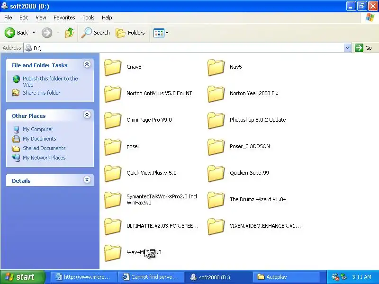Screen dimensions: 379x284
Task: Select the Quick.View.Plus.v.5.0 folder icon
Action: pyautogui.click(x=113, y=174)
